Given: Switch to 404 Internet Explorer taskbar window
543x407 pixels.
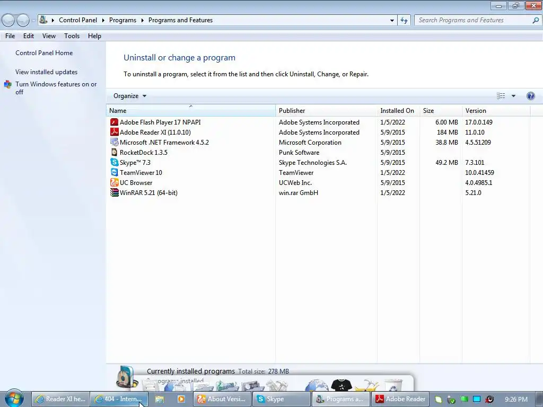Looking at the screenshot, I should click(x=119, y=399).
